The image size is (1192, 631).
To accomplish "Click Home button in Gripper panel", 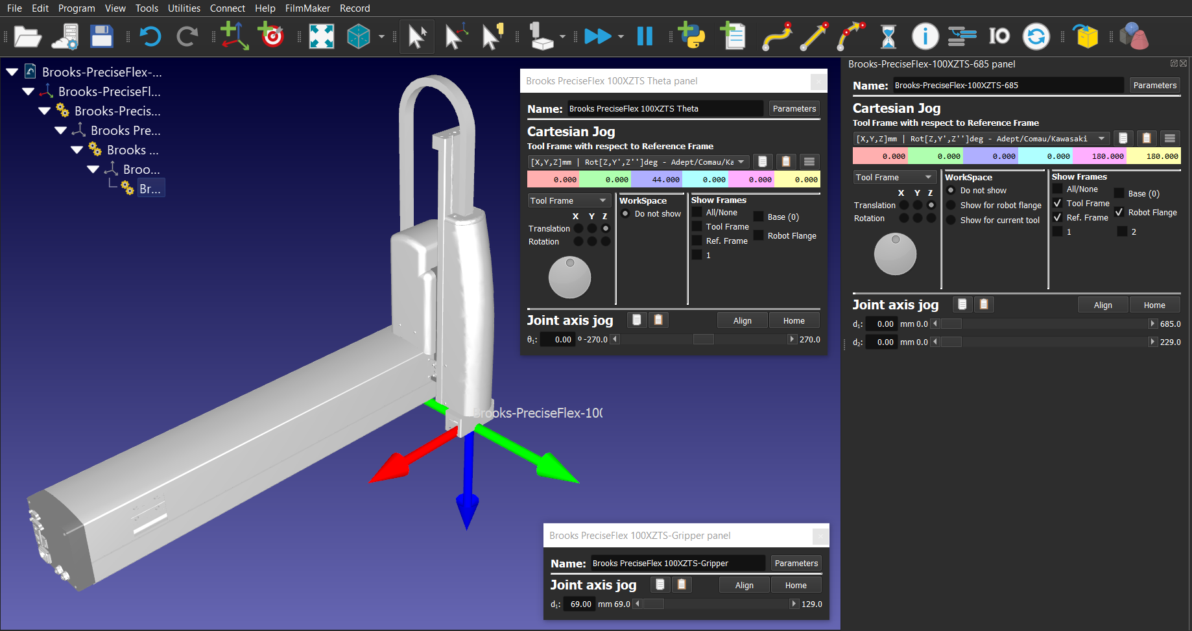I will point(796,585).
